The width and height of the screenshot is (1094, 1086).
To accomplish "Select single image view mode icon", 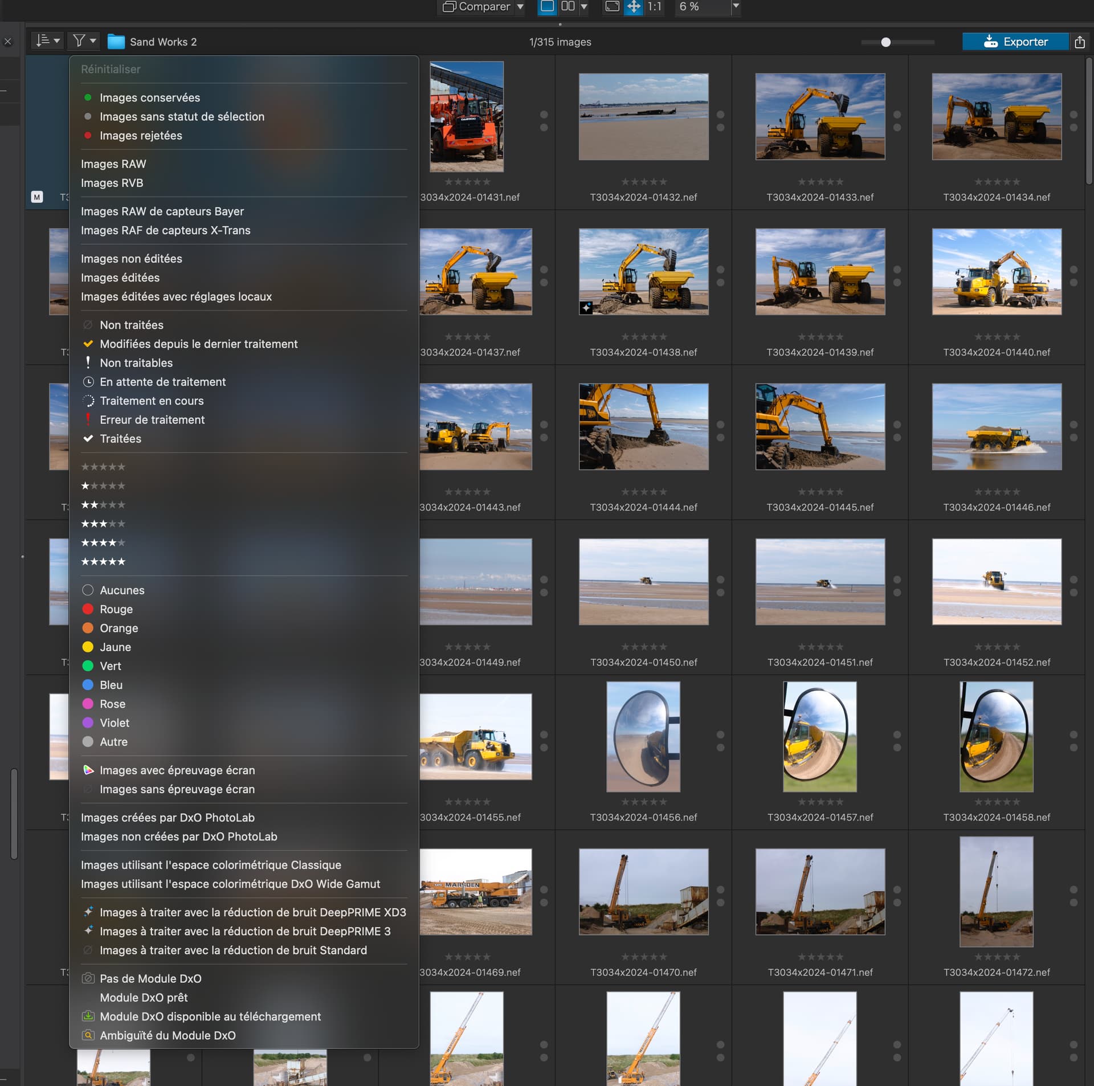I will pyautogui.click(x=547, y=7).
